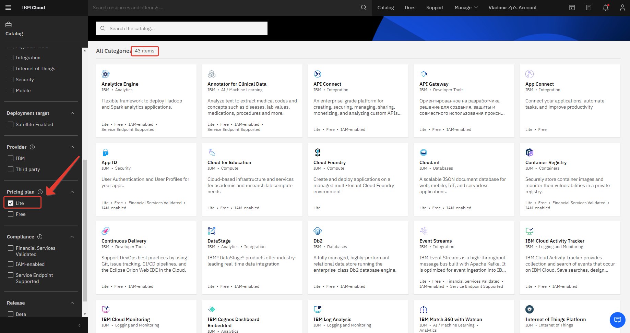
Task: Click the Catalog briefcase icon in sidebar
Action: 9,24
